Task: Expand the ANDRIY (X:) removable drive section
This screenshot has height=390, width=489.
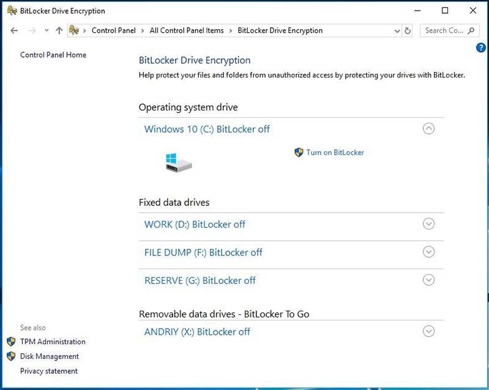Action: 429,331
